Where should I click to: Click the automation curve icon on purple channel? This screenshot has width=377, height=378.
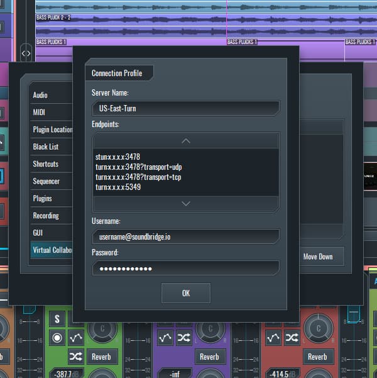pyautogui.click(x=166, y=338)
